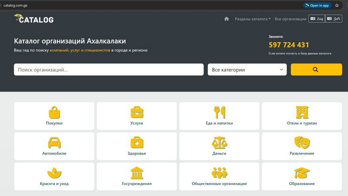Open the Отели и туризм hotel category
Image resolution: width=348 pixels, height=196 pixels.
(x=302, y=116)
